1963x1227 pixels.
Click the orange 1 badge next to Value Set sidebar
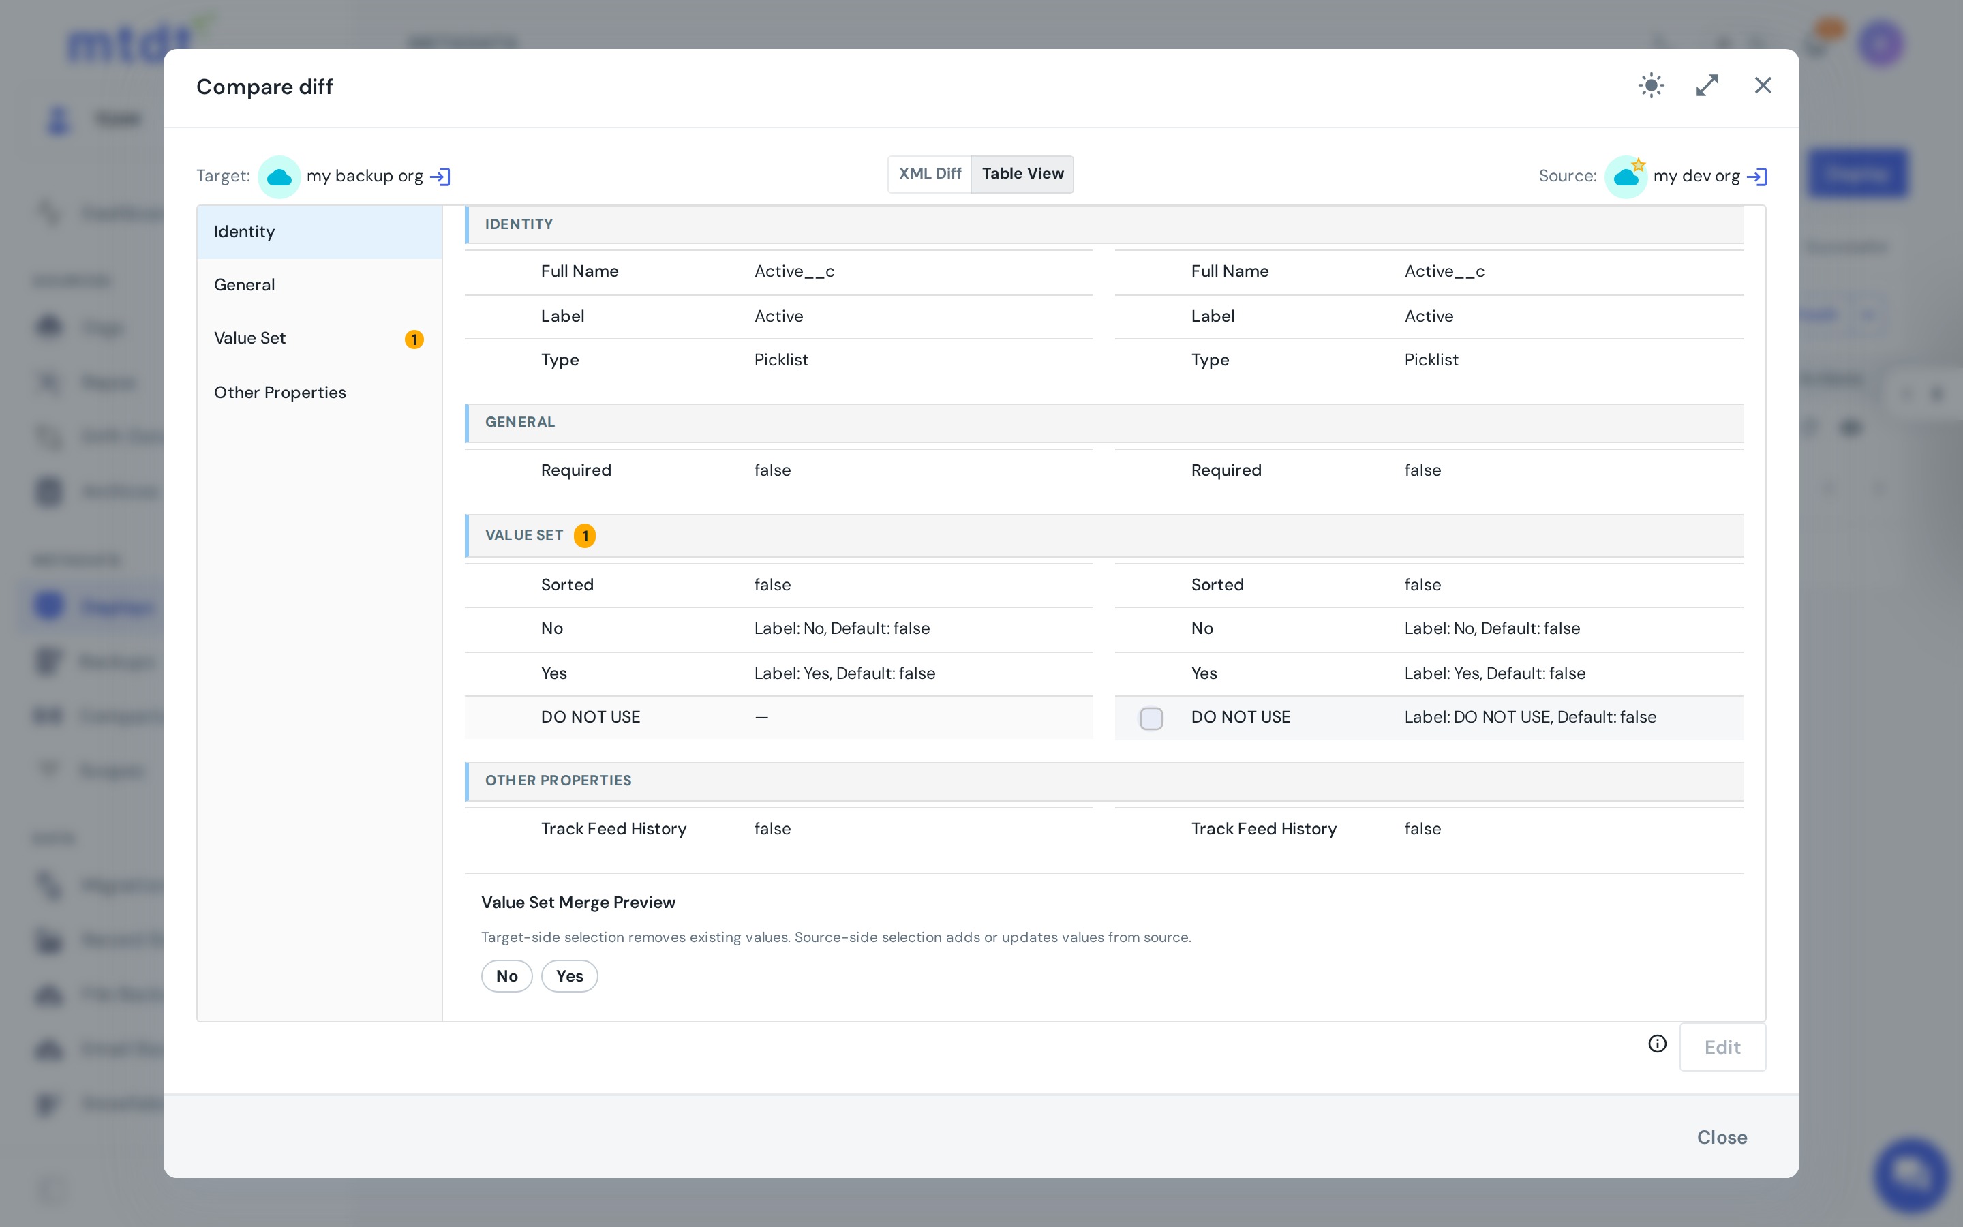tap(414, 339)
